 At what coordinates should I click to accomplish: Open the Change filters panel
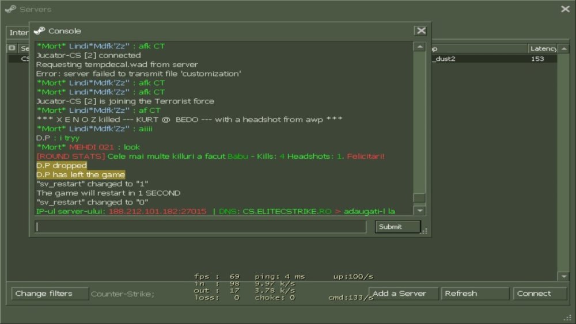point(50,293)
